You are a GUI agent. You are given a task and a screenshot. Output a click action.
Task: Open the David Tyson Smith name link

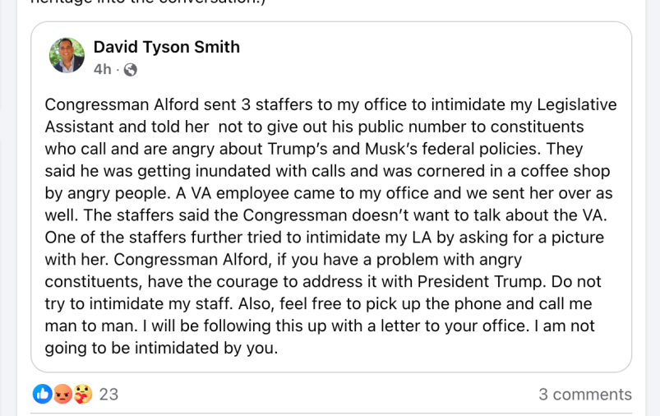166,47
